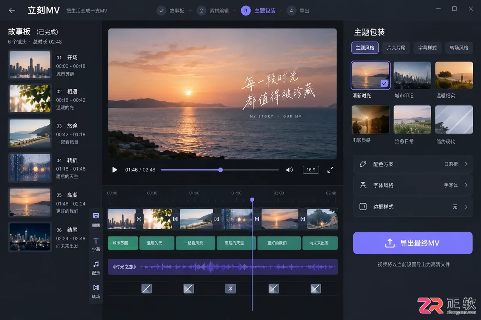Click transition icon between leaf and coast clips

[175, 219]
